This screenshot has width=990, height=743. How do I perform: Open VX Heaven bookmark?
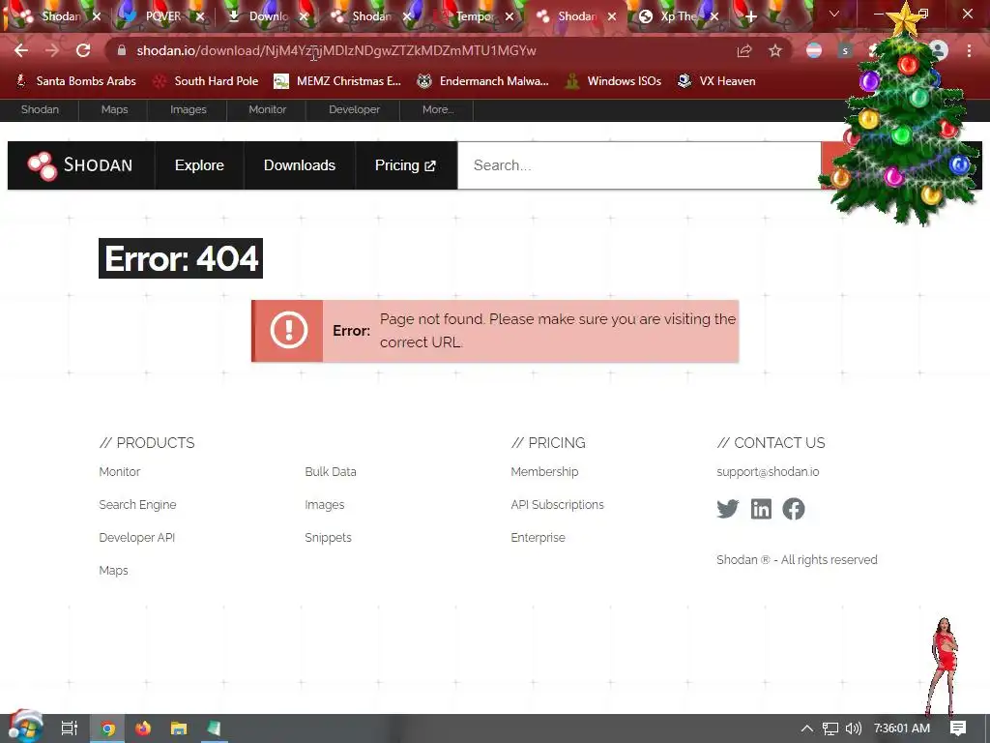pyautogui.click(x=716, y=81)
